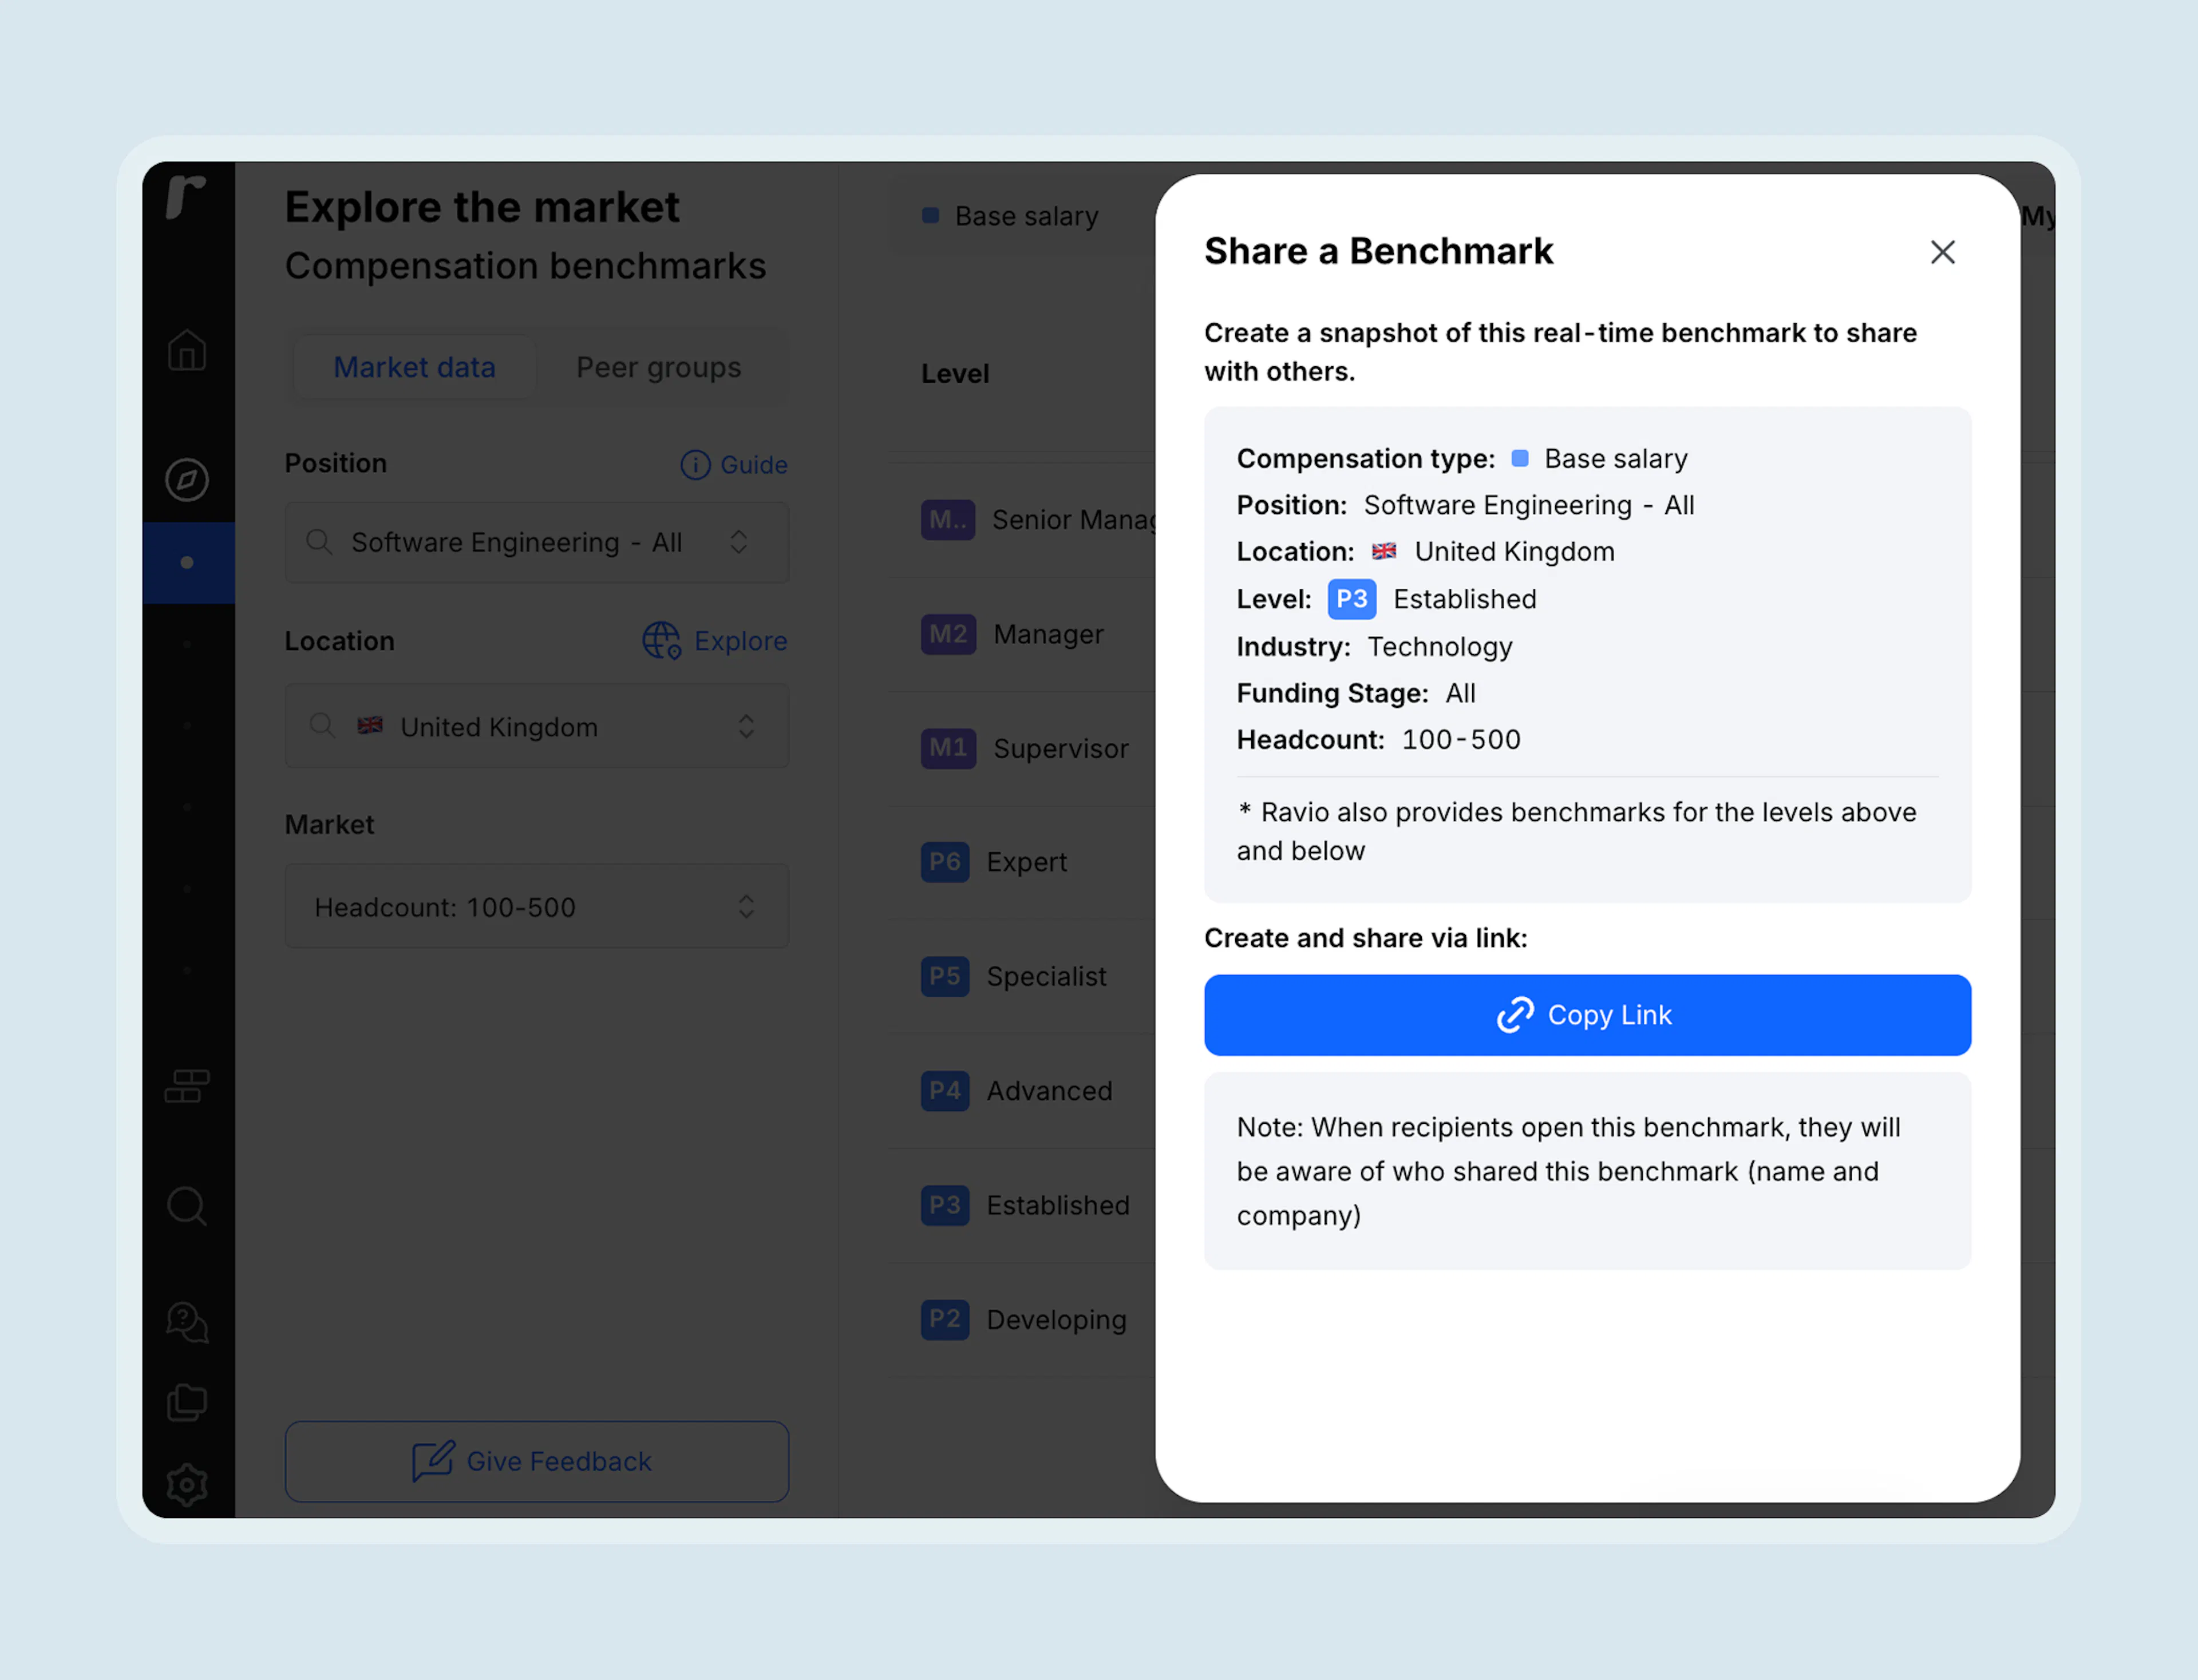Click the globe Explore link beside Location

[x=714, y=641]
